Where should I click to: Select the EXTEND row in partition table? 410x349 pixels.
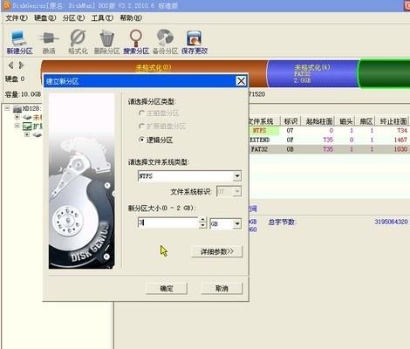click(329, 140)
